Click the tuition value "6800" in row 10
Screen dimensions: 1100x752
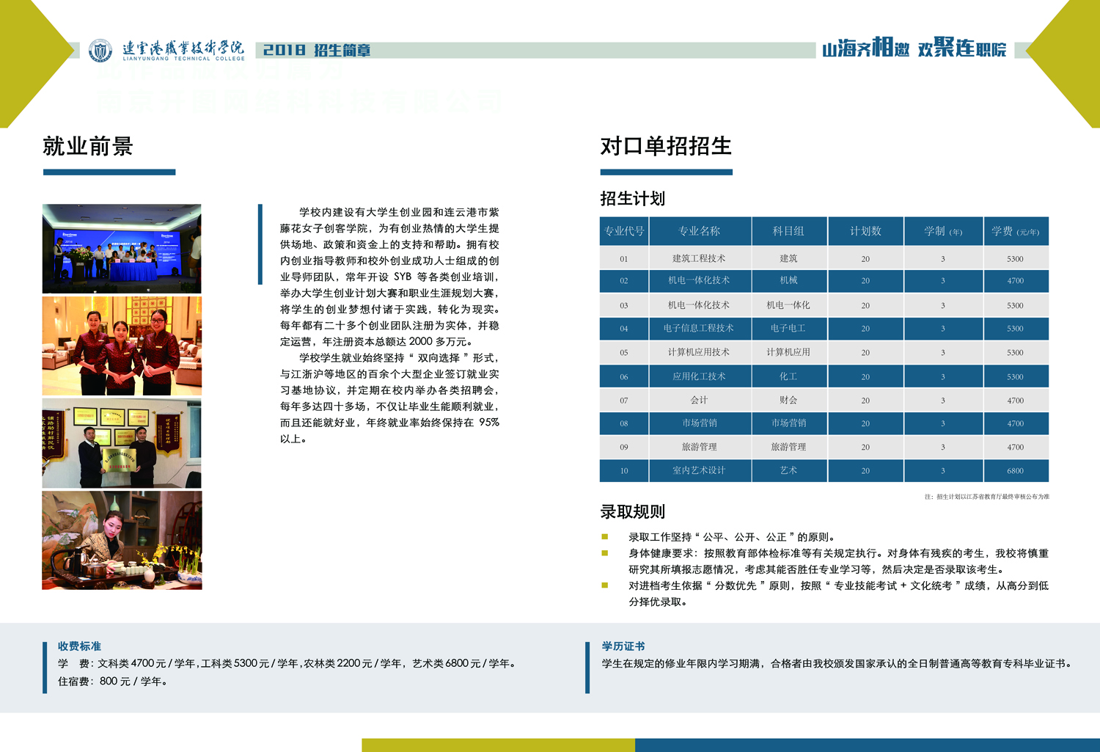pos(1016,471)
